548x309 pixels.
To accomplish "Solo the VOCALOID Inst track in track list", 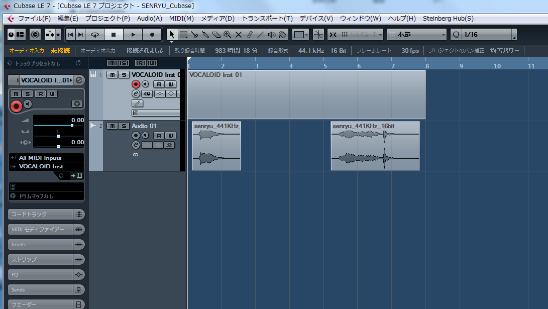I will tap(124, 75).
